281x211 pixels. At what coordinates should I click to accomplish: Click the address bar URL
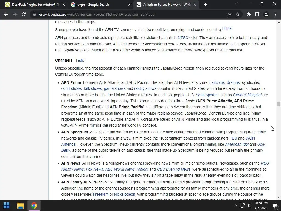coord(96,14)
